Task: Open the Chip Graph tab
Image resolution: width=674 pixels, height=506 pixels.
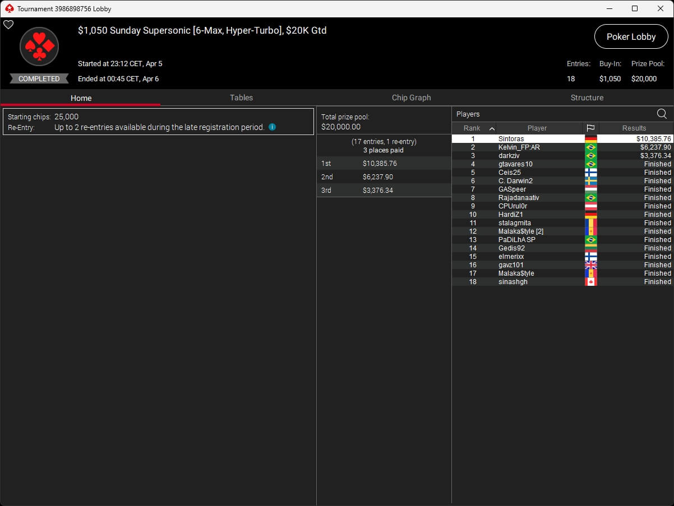Action: pos(411,98)
